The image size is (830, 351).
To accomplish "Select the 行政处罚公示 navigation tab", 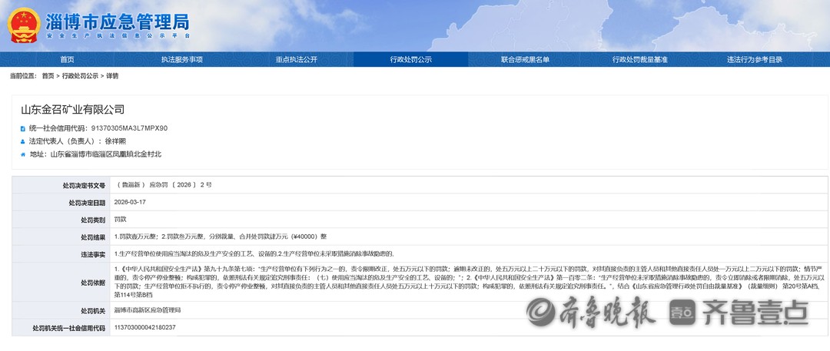I will [x=411, y=60].
